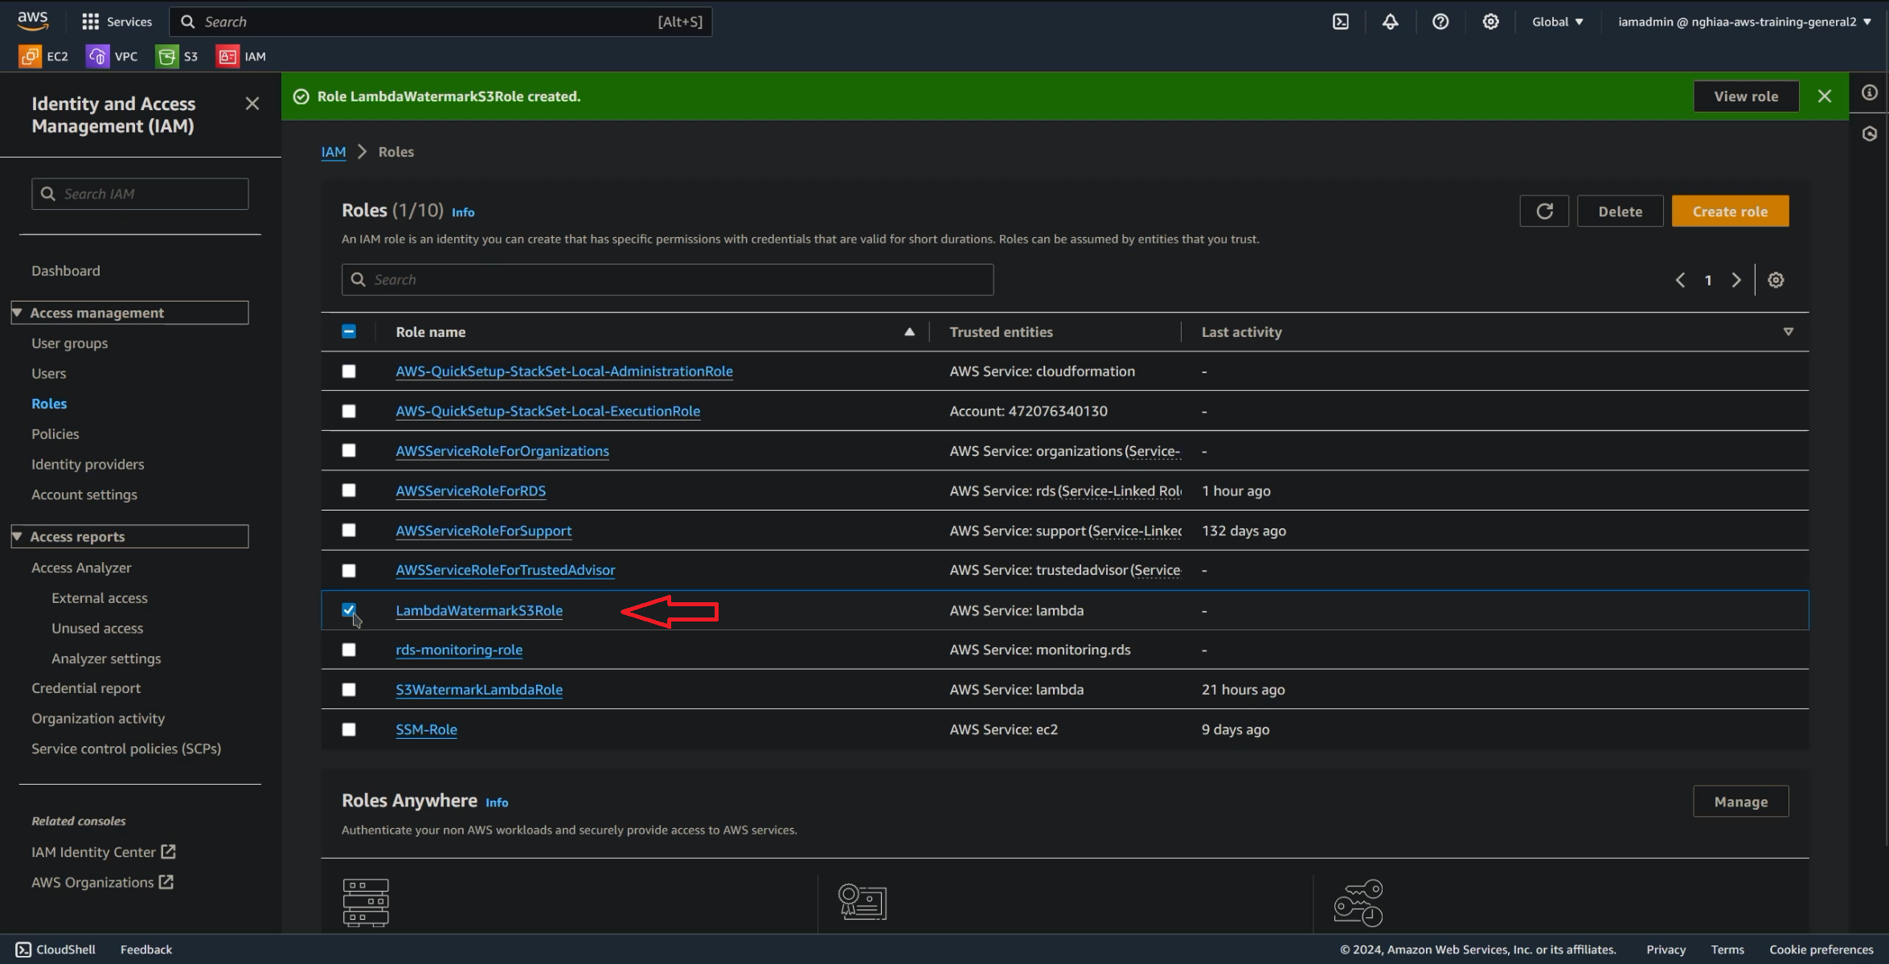The image size is (1889, 964).
Task: Focus the roles table Search field
Action: pyautogui.click(x=667, y=280)
